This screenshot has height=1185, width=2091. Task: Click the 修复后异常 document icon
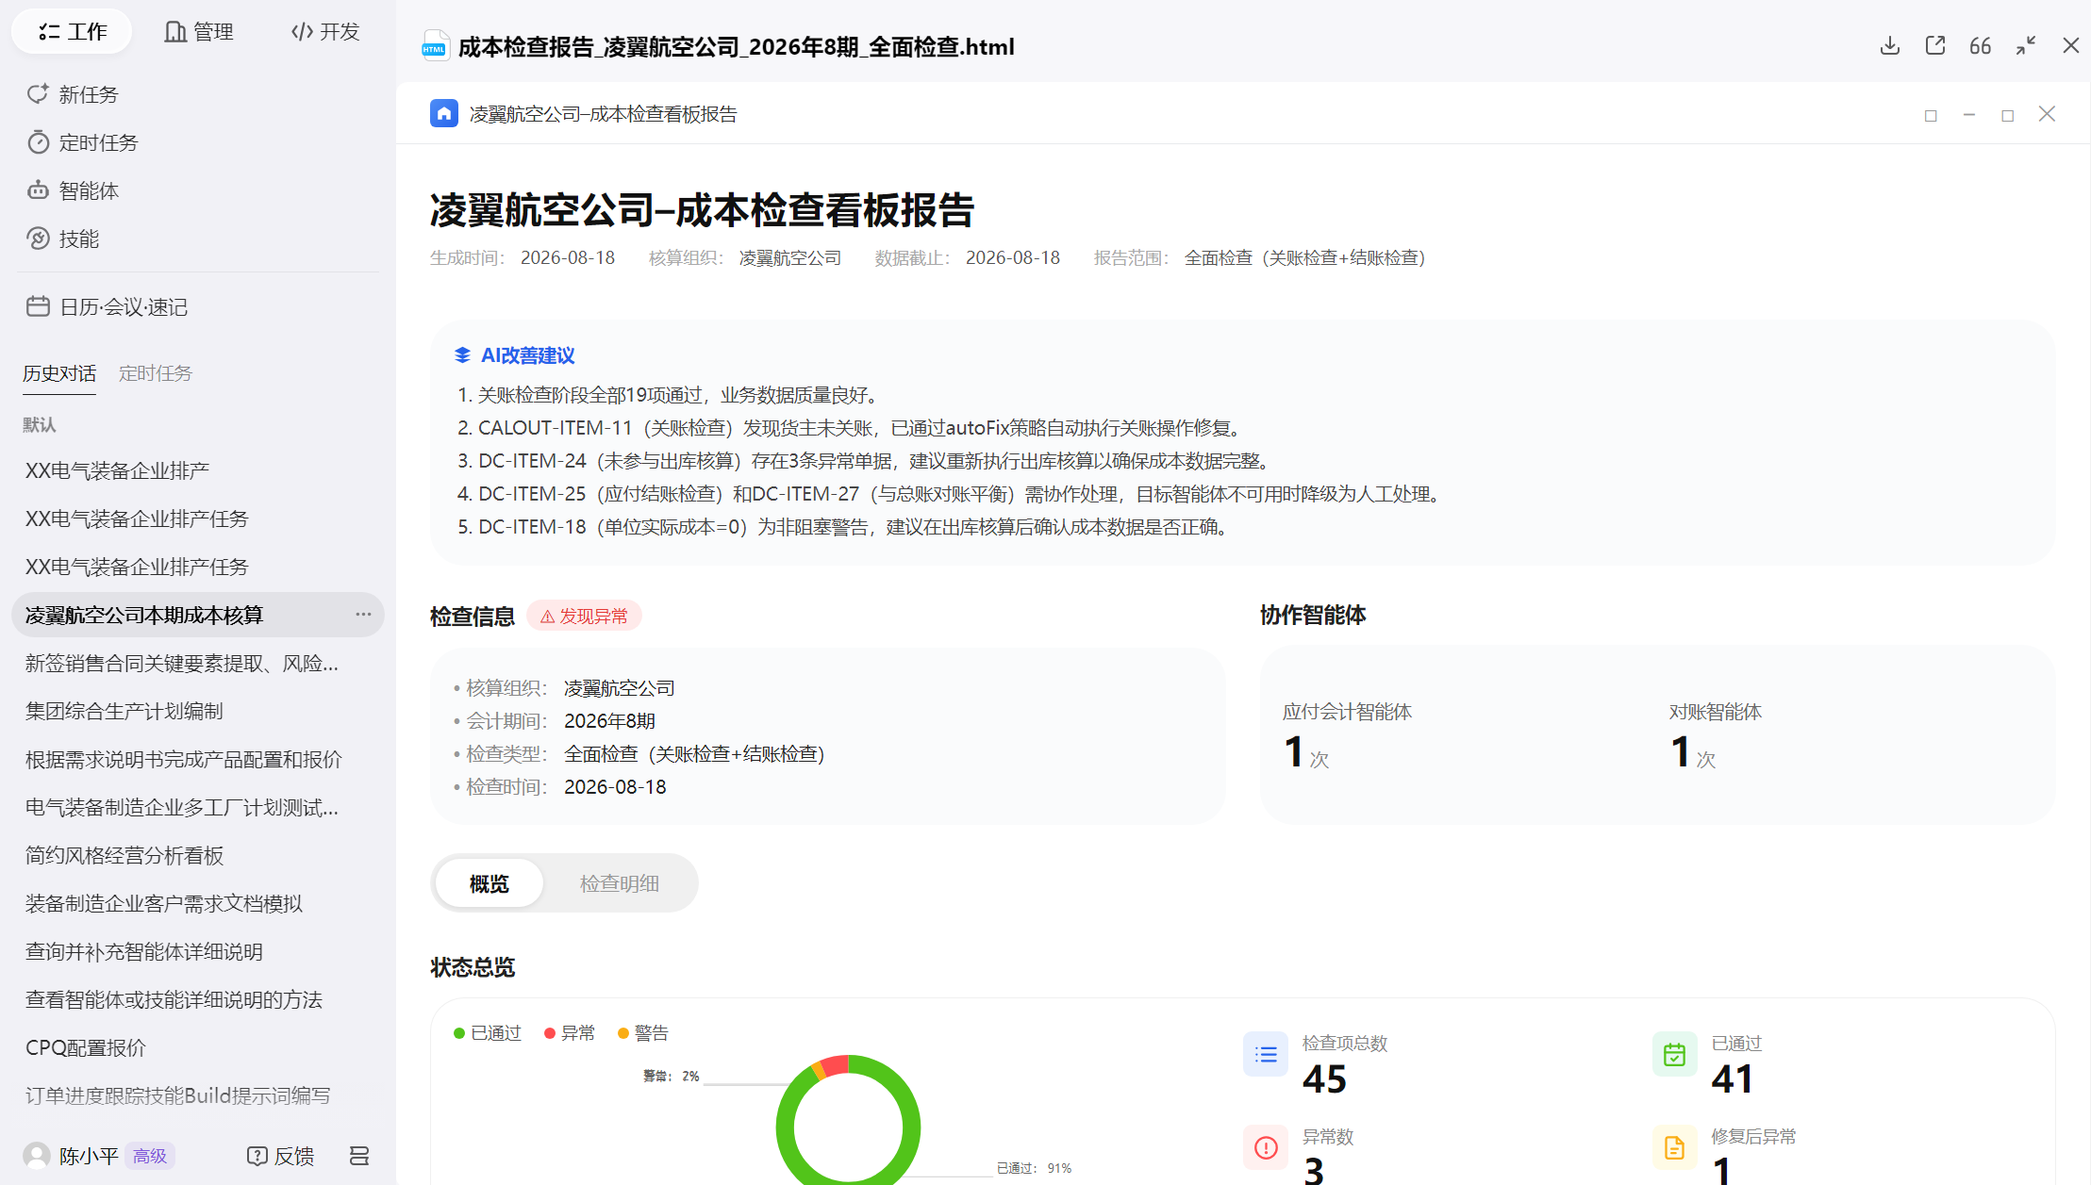[1674, 1147]
